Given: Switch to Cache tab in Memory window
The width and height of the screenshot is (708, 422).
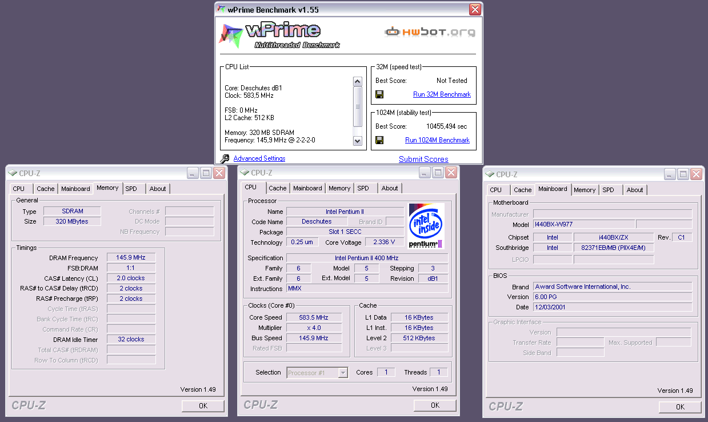Looking at the screenshot, I should (46, 189).
